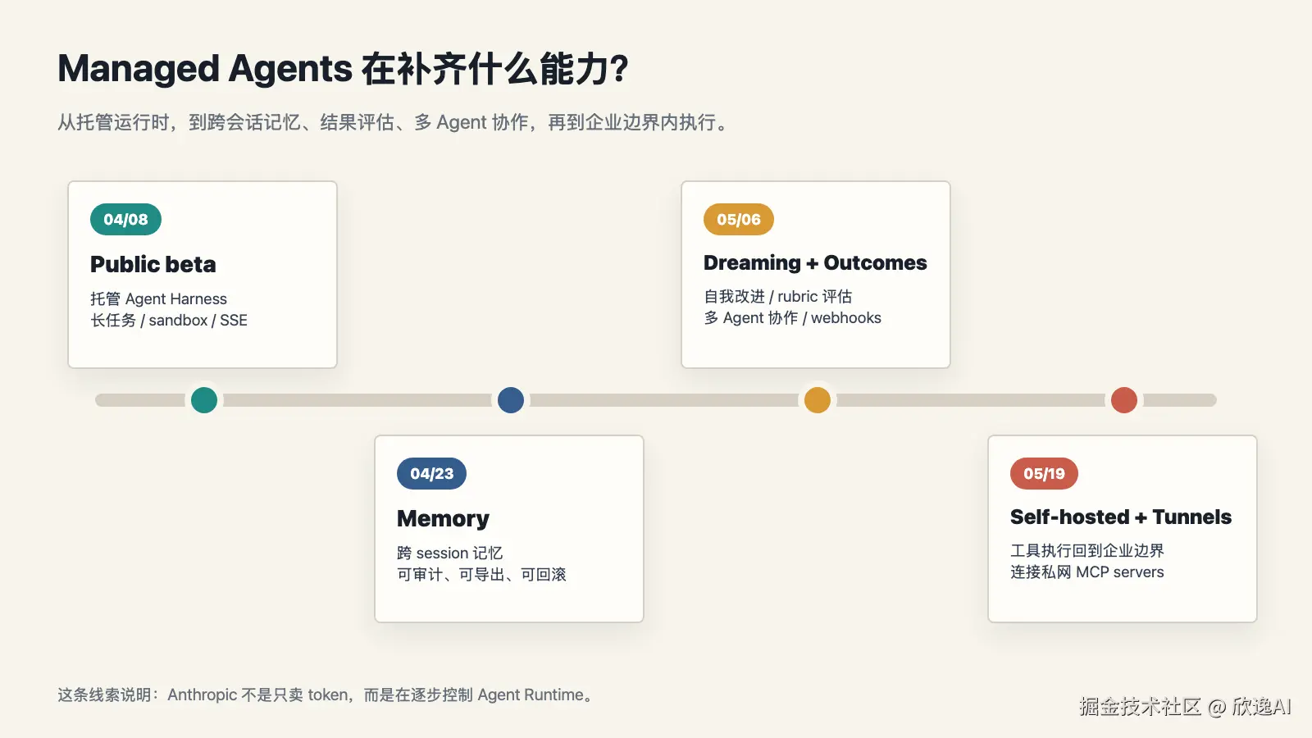
Task: Click the text 自我改进 / rubric 评估
Action: coord(777,296)
